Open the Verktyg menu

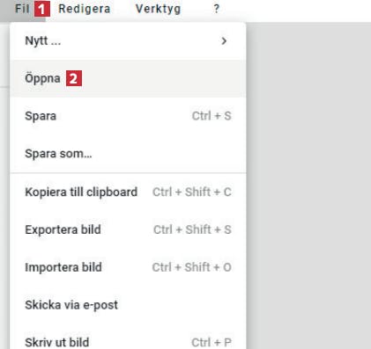158,9
